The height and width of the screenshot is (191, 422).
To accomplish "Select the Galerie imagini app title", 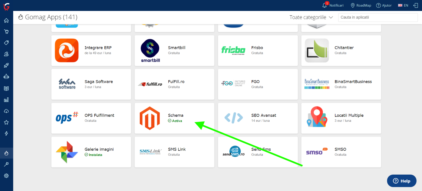I will (99, 149).
